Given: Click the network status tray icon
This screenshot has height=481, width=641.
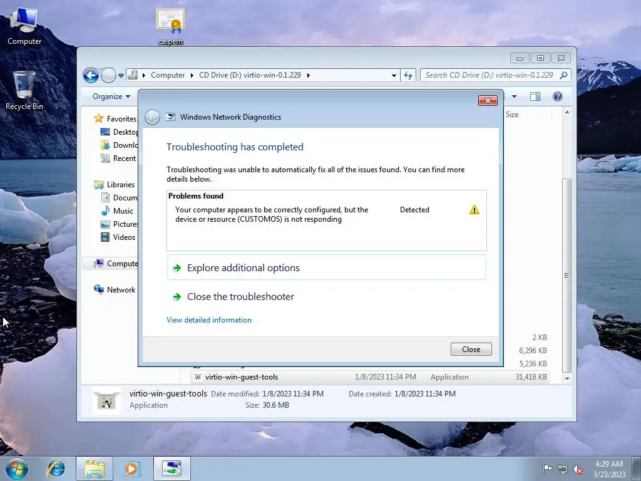Looking at the screenshot, I should point(563,469).
